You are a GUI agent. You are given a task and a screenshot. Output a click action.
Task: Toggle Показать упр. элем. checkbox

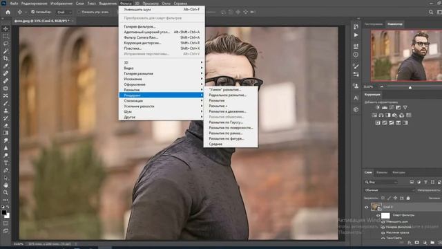79,12
